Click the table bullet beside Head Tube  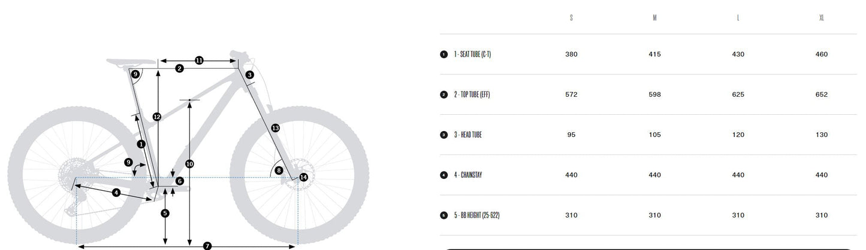click(x=443, y=135)
